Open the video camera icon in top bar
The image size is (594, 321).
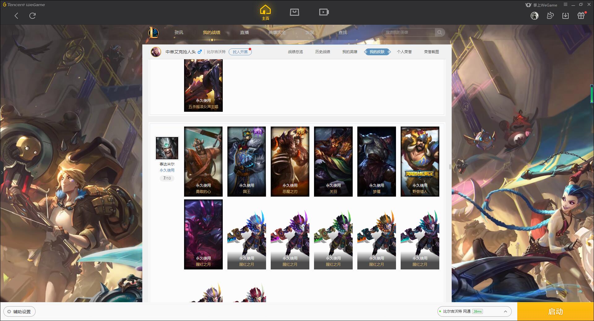pyautogui.click(x=324, y=12)
